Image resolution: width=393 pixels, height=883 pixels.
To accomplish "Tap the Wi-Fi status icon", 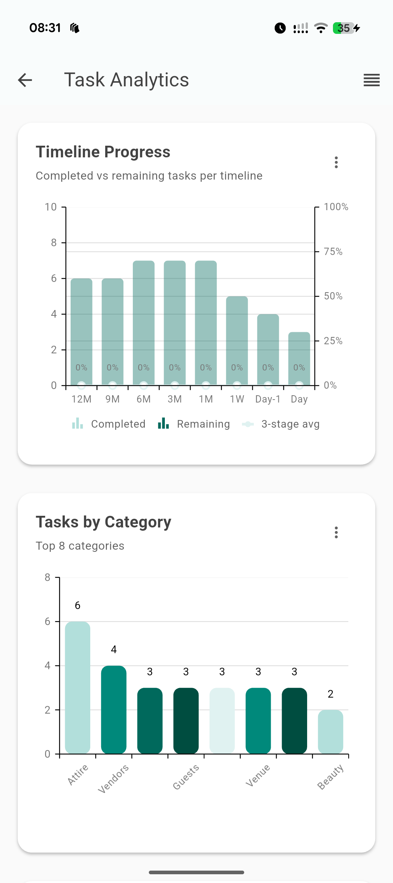I will pos(321,28).
